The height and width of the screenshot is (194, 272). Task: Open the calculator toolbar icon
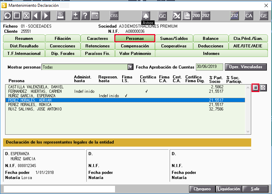(95, 16)
